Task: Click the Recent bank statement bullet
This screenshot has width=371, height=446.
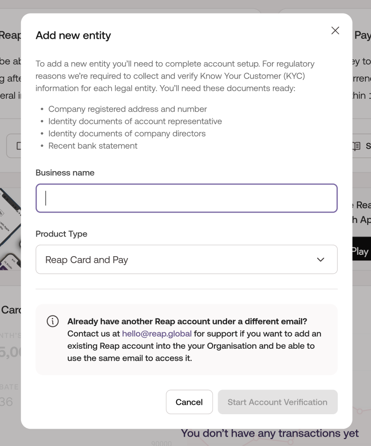Action: pyautogui.click(x=93, y=146)
